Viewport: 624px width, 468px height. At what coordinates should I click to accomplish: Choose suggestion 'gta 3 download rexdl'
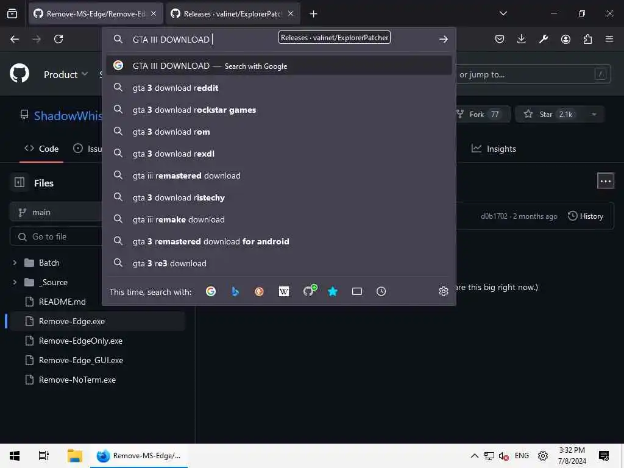[279, 153]
